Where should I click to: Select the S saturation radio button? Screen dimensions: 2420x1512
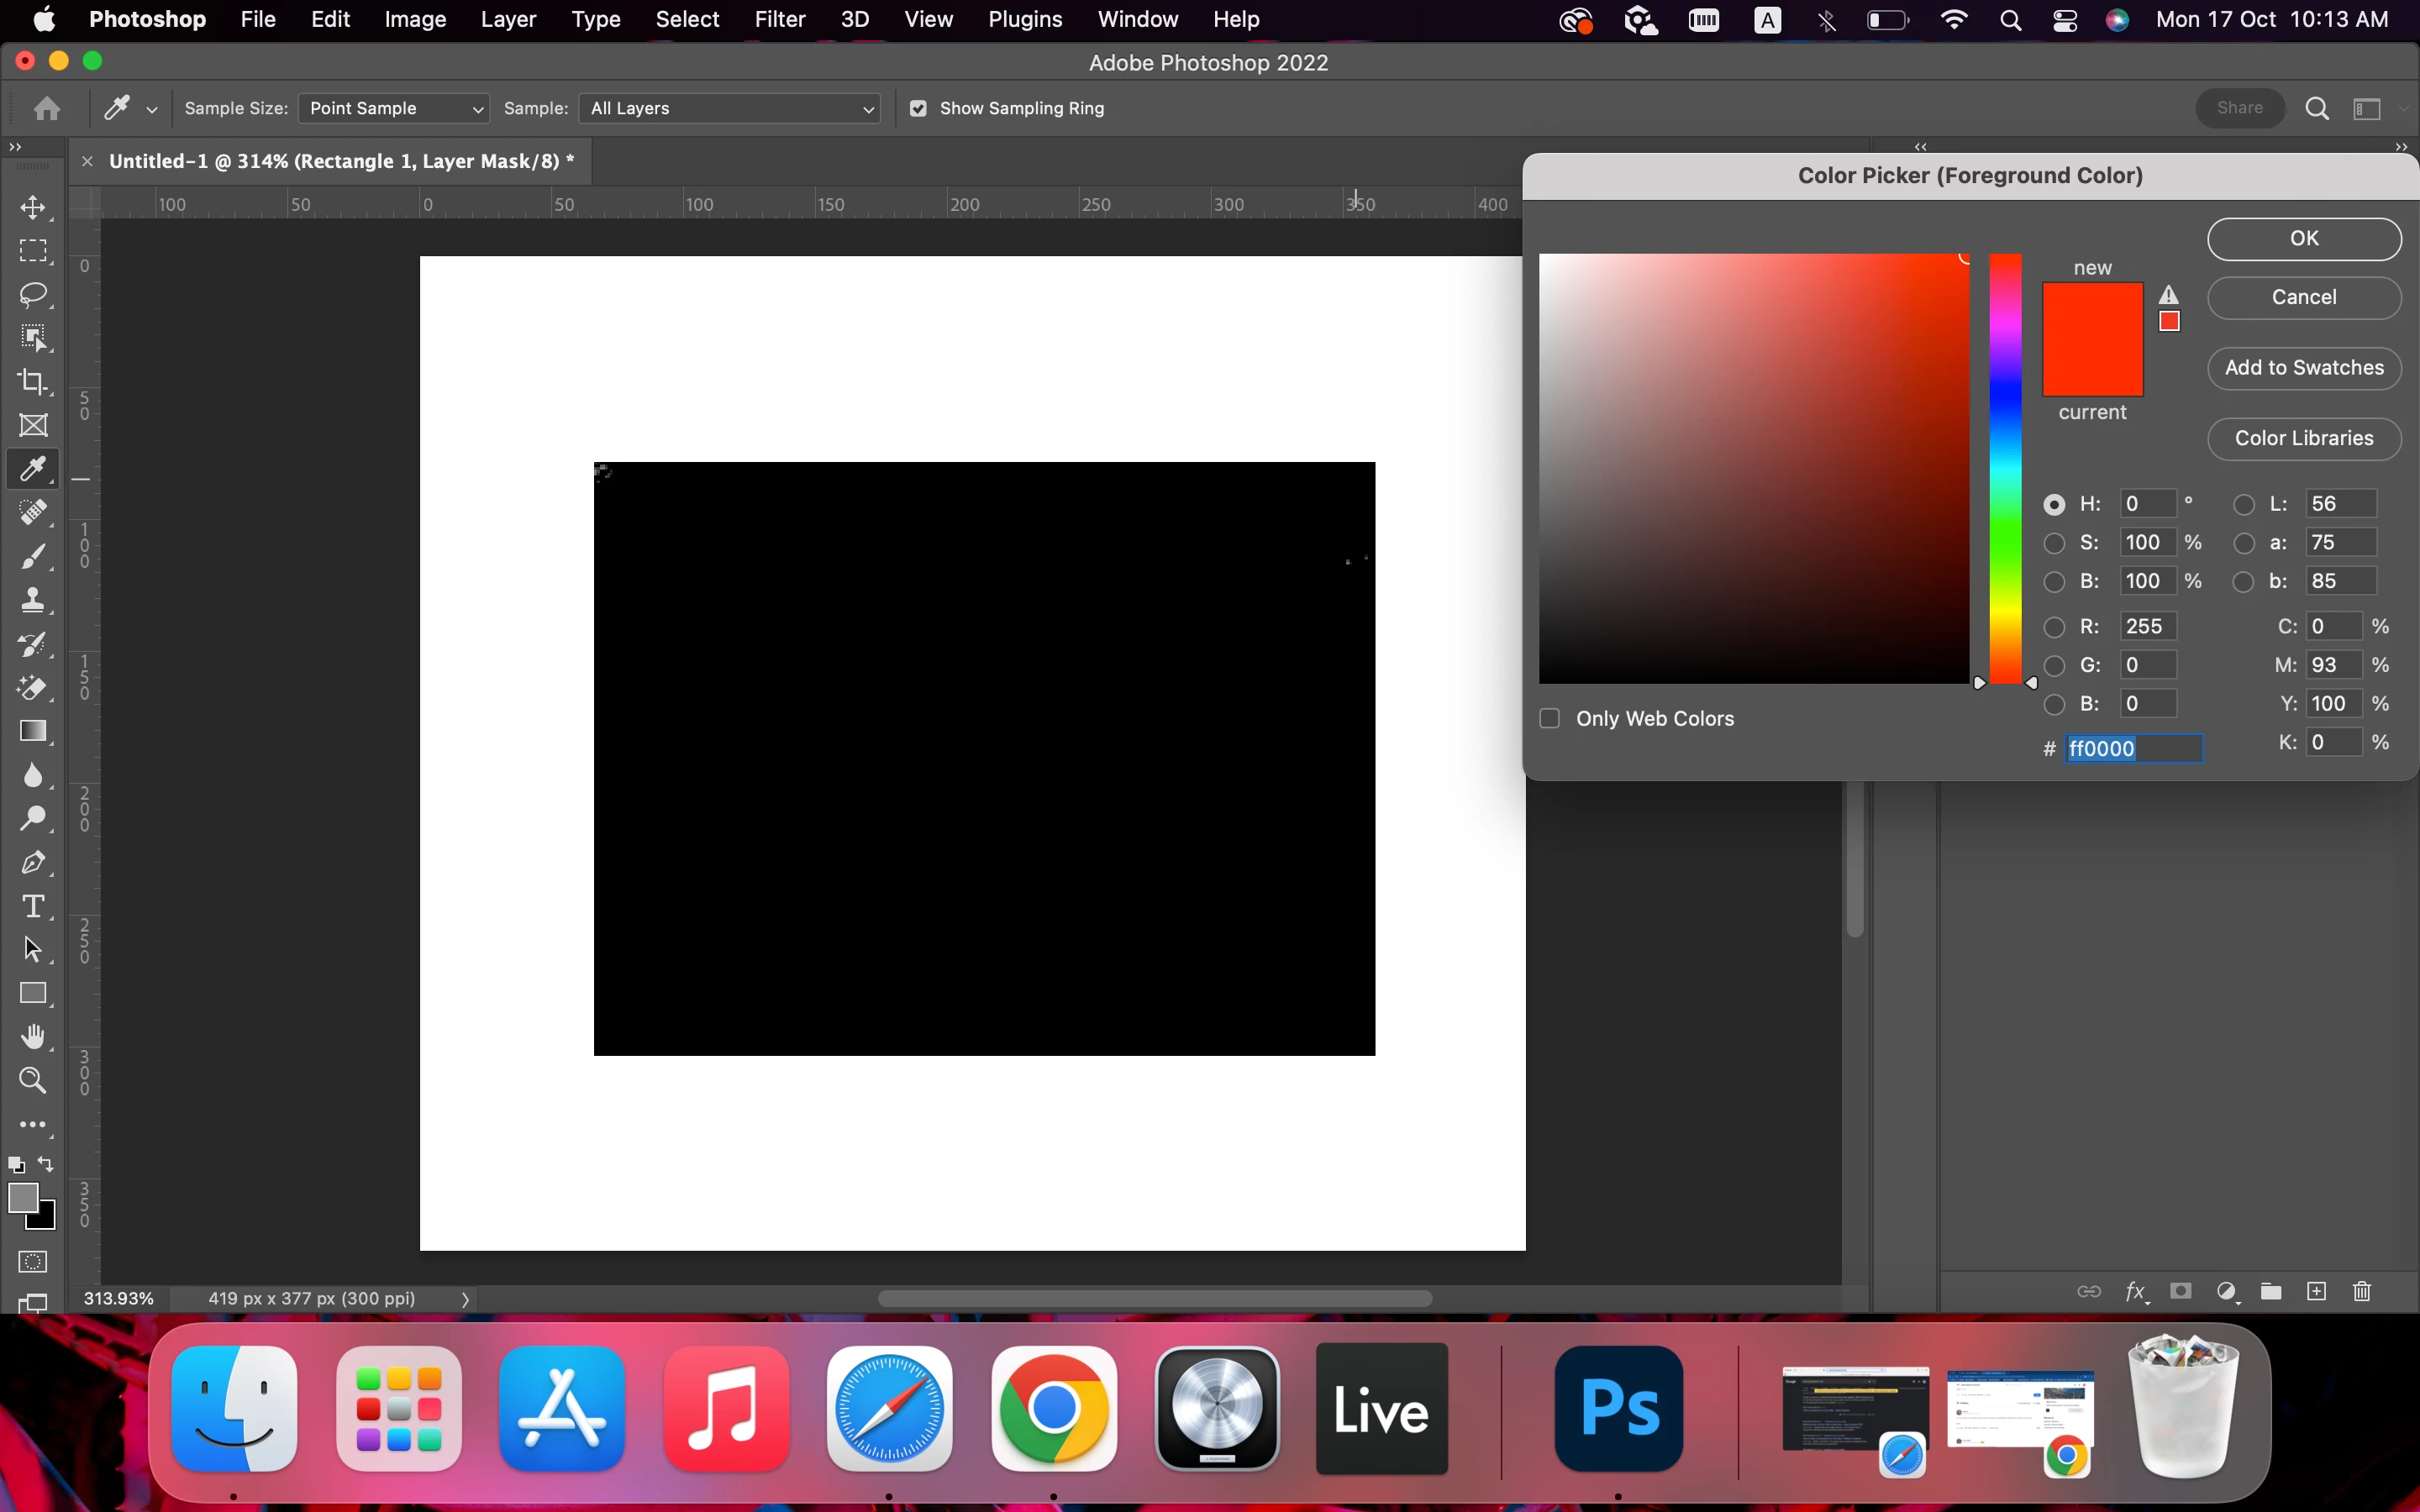point(2054,543)
